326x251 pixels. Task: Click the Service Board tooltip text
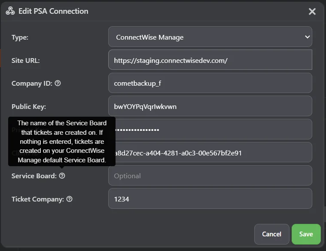[x=62, y=141]
